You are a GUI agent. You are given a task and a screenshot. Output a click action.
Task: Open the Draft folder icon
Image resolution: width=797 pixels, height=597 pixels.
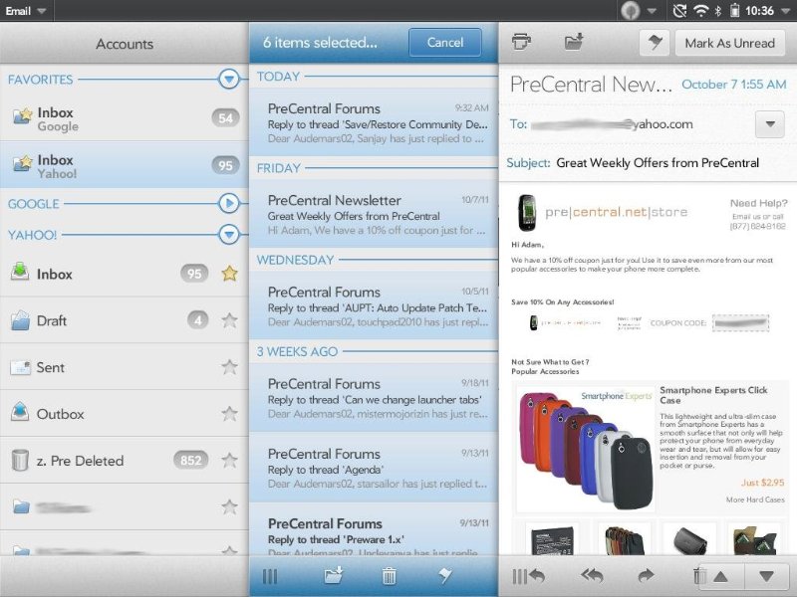(x=20, y=320)
